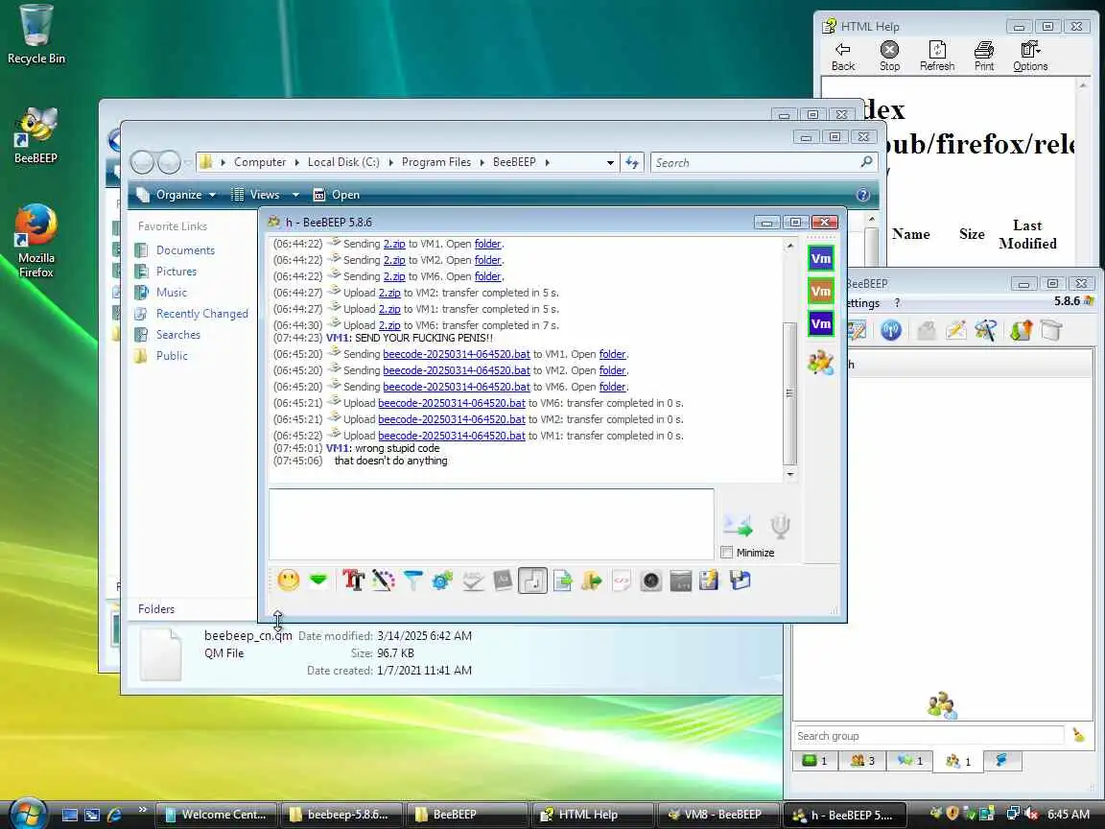Click the blue filter funnel icon
The image size is (1105, 829).
click(x=413, y=580)
